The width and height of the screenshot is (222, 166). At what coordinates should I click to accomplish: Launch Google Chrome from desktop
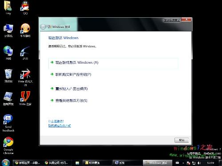8,145
